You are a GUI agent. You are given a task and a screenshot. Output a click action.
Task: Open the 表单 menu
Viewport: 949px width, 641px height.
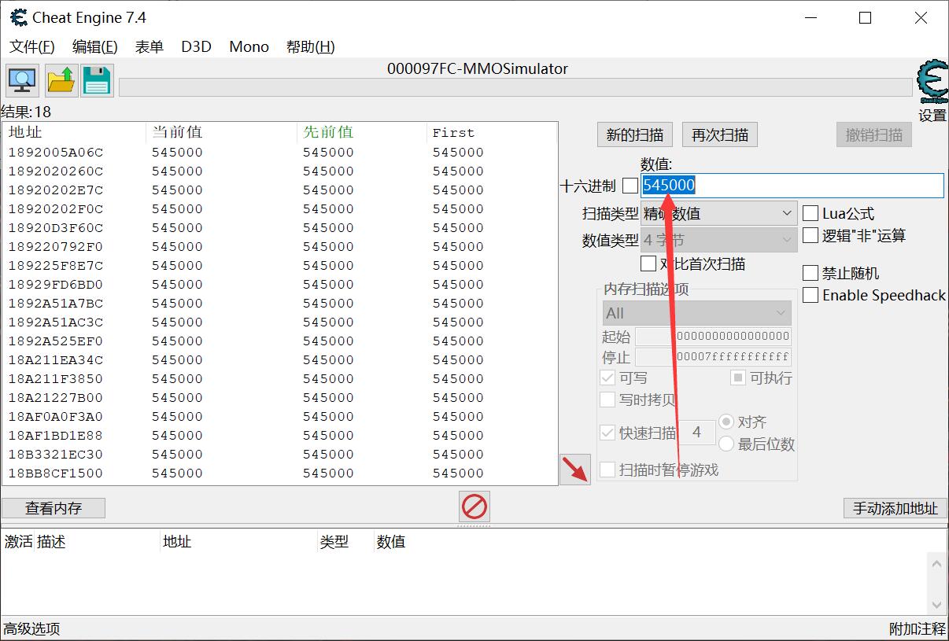pos(149,46)
